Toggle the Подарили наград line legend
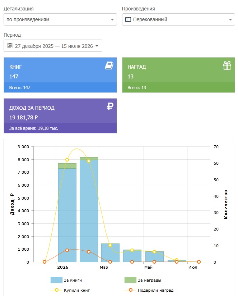 [149, 290]
